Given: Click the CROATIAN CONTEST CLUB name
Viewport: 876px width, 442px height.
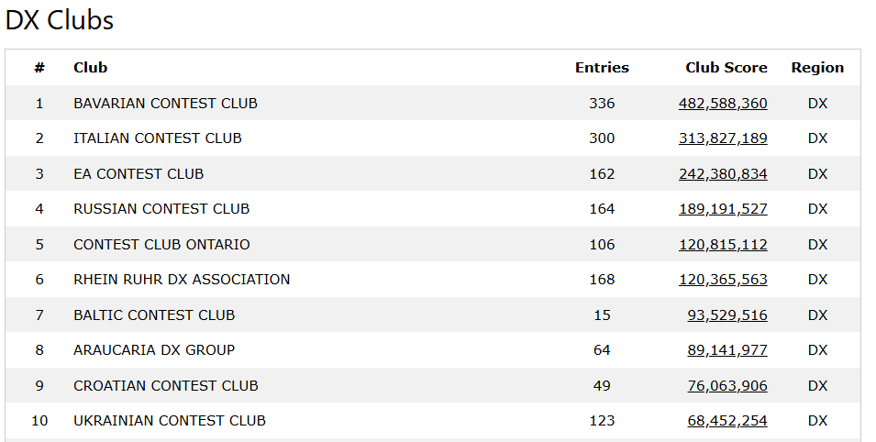Looking at the screenshot, I should click(165, 386).
